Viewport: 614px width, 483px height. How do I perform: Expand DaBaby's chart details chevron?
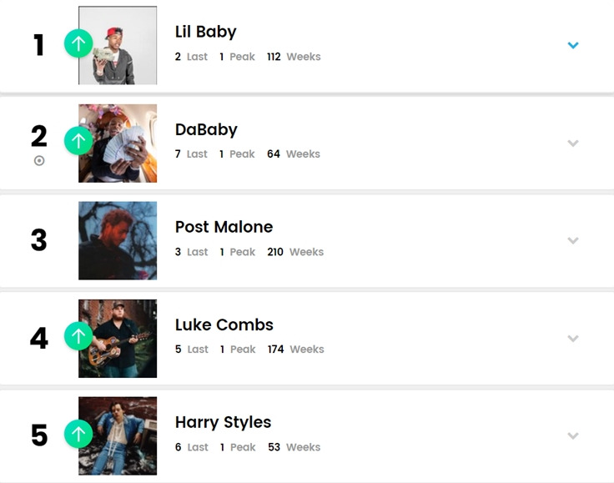pyautogui.click(x=573, y=143)
